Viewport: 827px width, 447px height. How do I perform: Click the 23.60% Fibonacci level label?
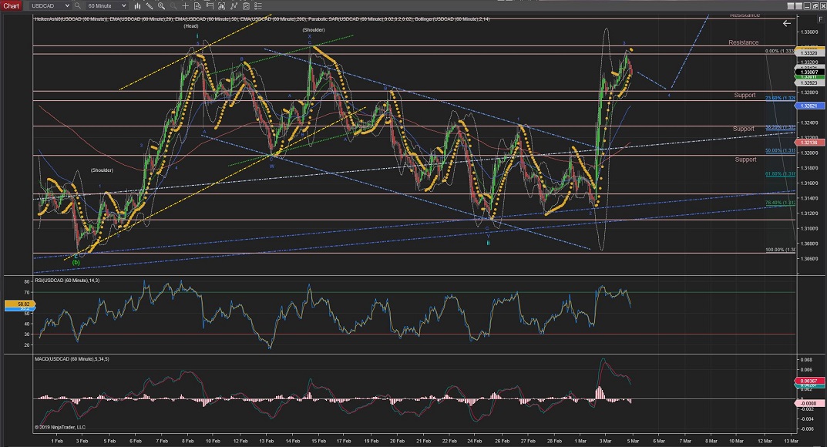780,98
